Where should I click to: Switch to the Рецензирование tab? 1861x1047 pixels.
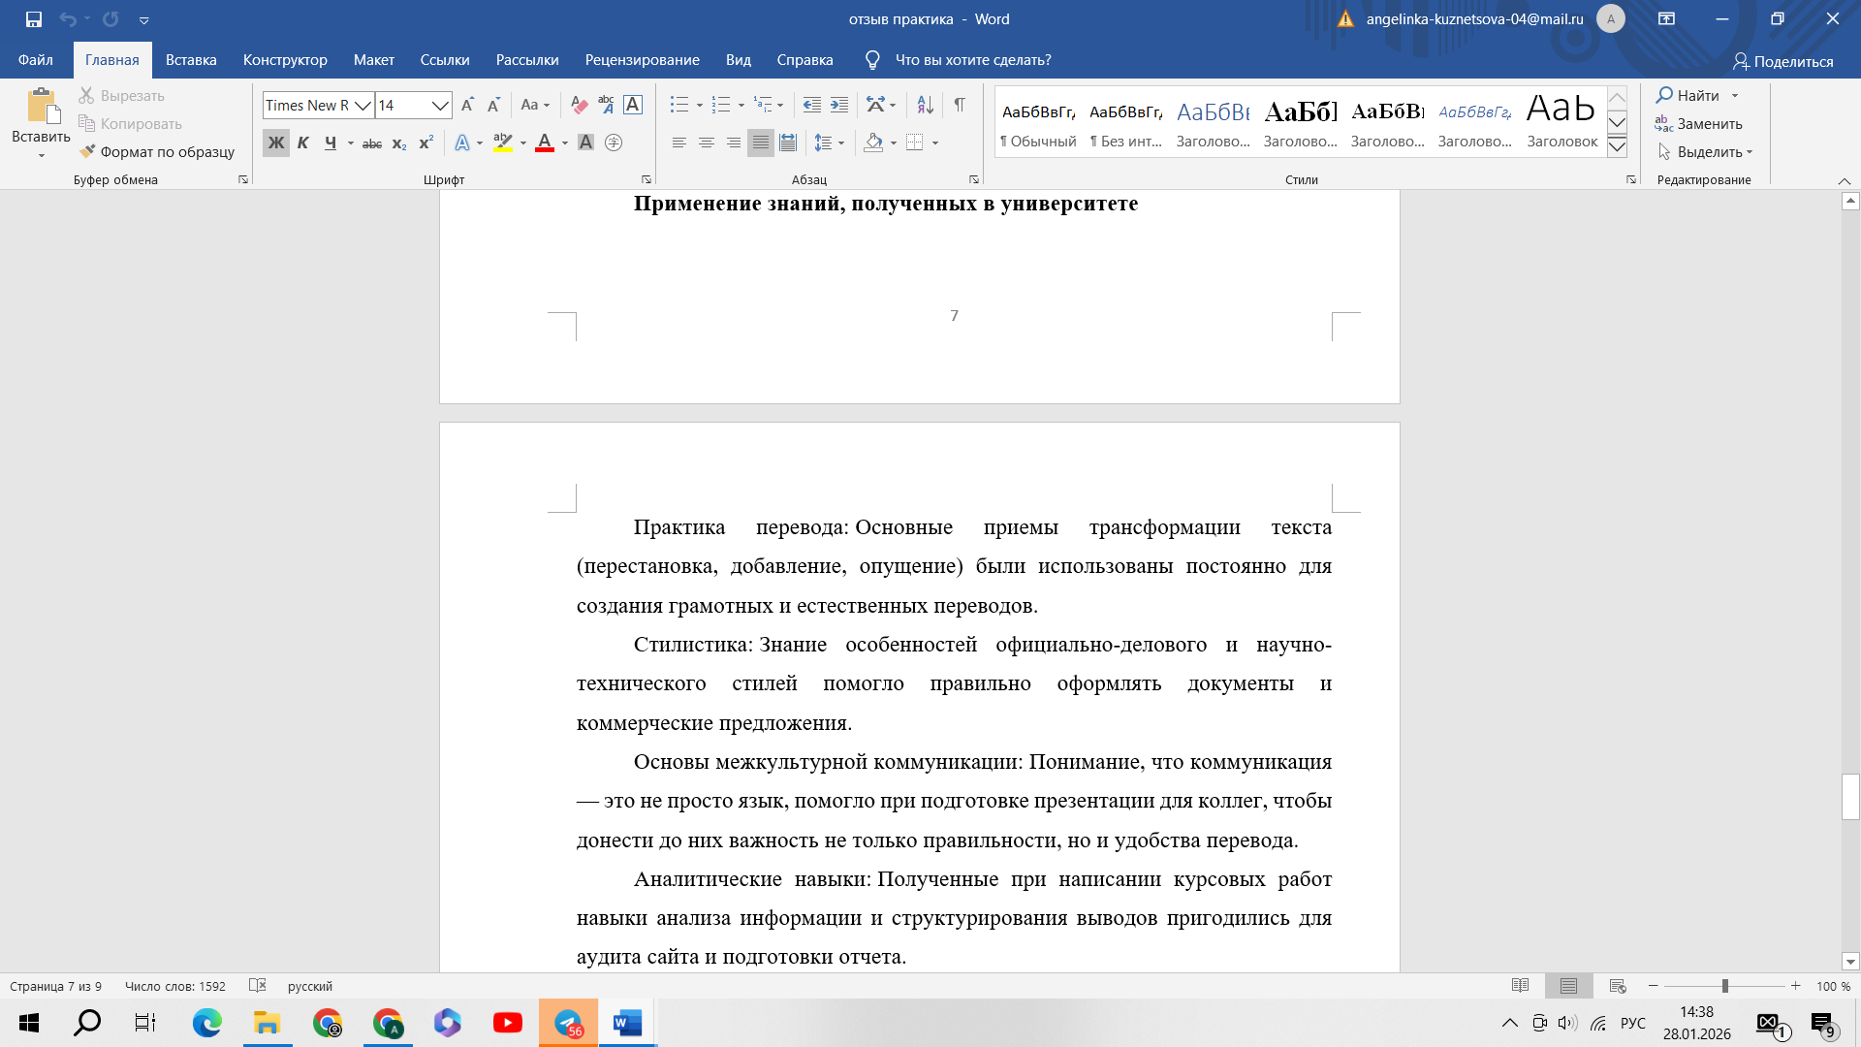(x=642, y=60)
